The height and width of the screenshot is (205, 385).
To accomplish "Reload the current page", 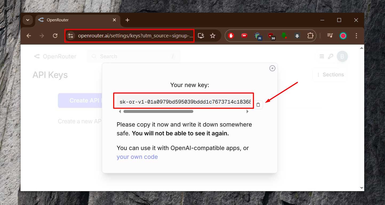I will 55,36.
